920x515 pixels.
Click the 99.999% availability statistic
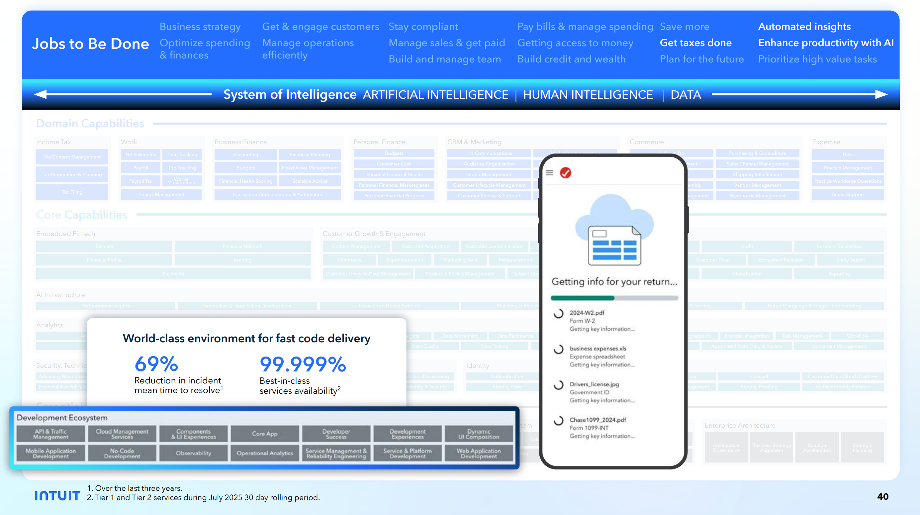coord(303,364)
